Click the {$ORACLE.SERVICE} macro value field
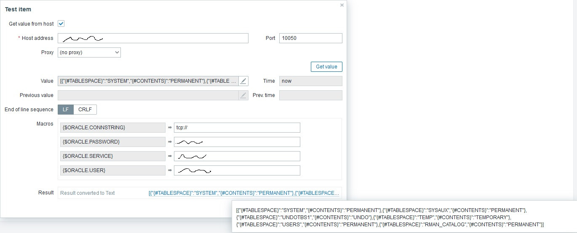 point(237,156)
